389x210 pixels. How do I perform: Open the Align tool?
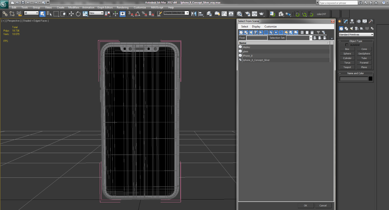pyautogui.click(x=201, y=14)
